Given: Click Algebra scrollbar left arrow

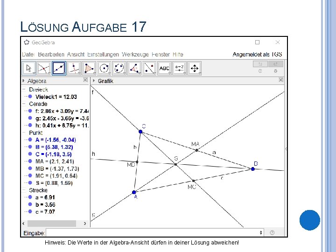Looking at the screenshot, I should [x=24, y=223].
